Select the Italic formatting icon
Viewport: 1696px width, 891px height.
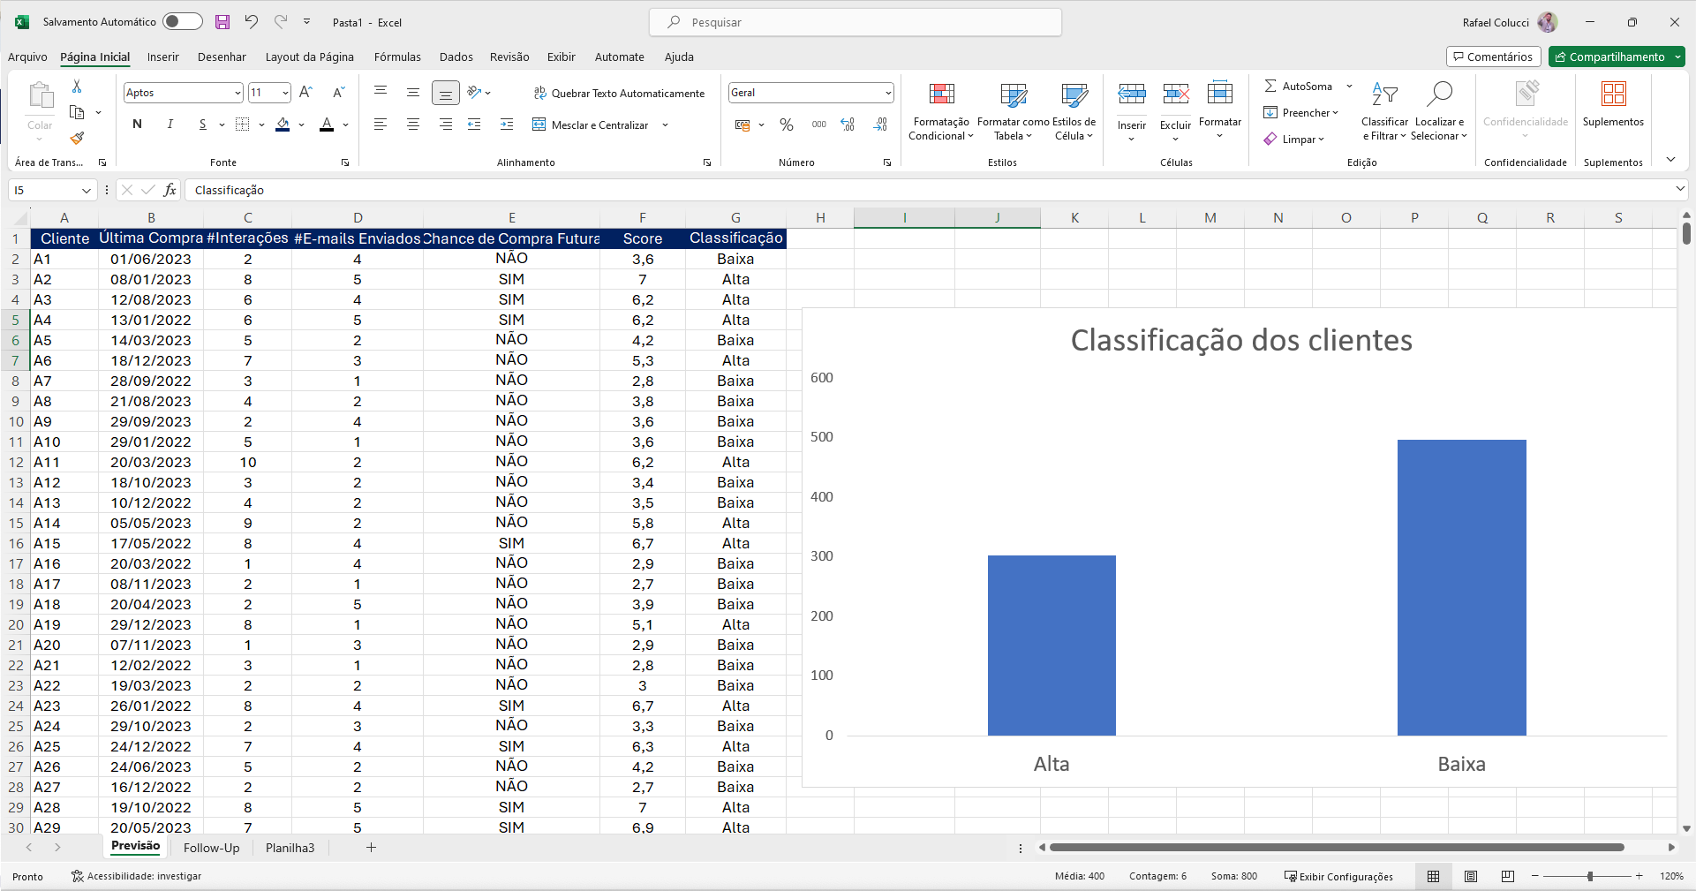pos(170,125)
